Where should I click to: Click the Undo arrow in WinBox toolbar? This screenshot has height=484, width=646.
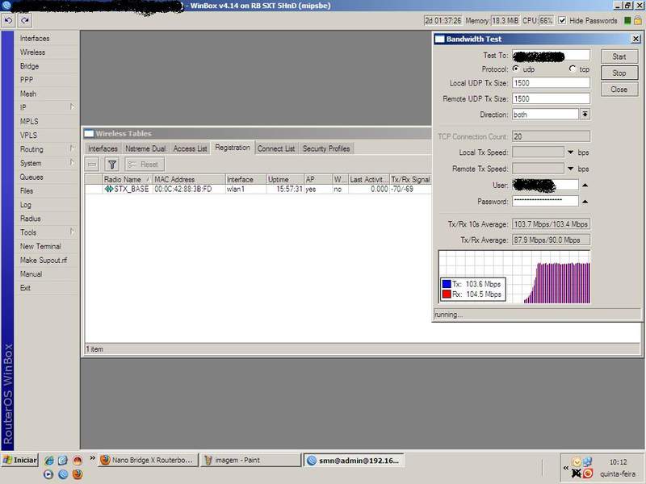click(8, 20)
